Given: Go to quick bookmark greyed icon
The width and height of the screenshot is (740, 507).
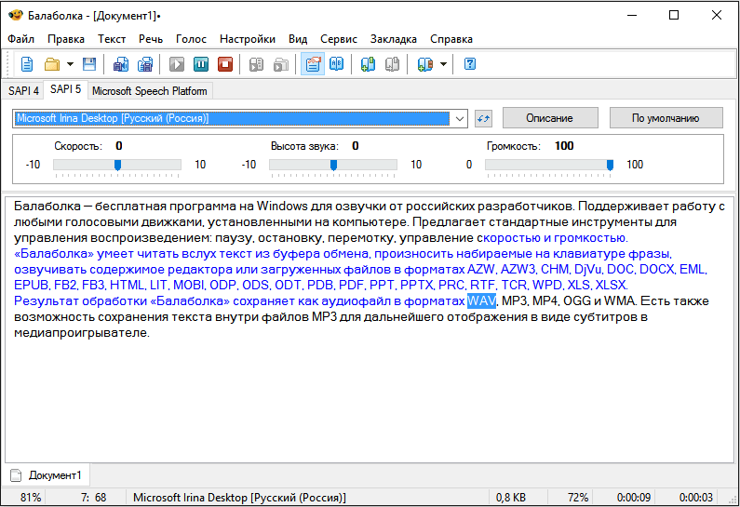Looking at the screenshot, I should click(392, 64).
